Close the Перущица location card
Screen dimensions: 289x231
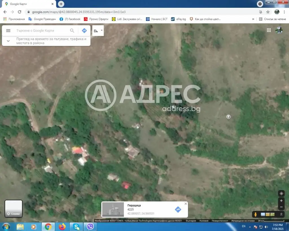pyautogui.click(x=186, y=204)
